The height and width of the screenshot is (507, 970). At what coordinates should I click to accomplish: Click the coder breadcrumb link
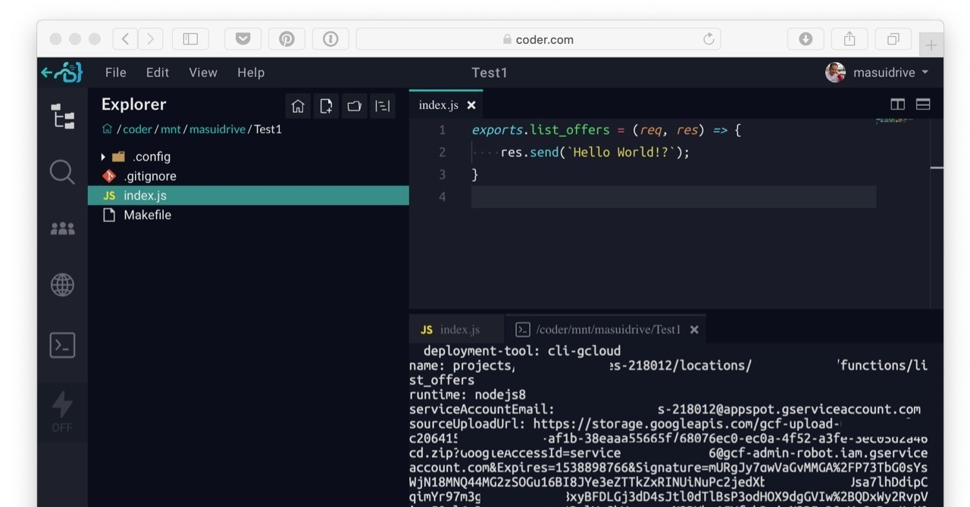[137, 129]
